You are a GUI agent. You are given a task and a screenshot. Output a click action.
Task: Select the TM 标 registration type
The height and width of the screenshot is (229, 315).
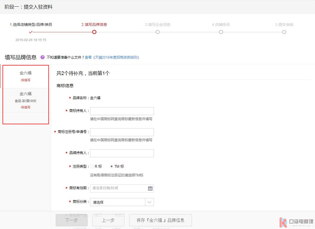(112, 166)
